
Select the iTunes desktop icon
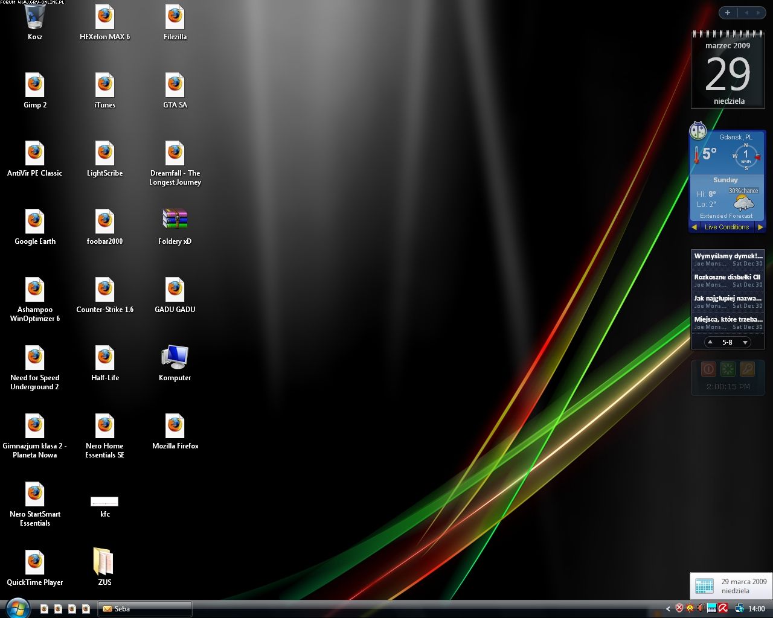point(104,91)
